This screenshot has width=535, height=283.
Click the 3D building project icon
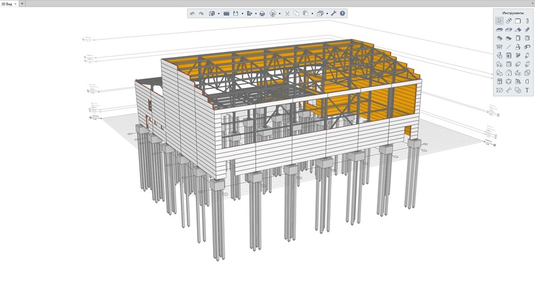click(211, 13)
